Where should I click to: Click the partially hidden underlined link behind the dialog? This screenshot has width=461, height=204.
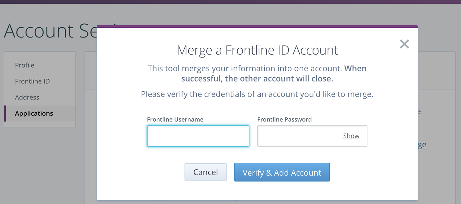pyautogui.click(x=422, y=145)
